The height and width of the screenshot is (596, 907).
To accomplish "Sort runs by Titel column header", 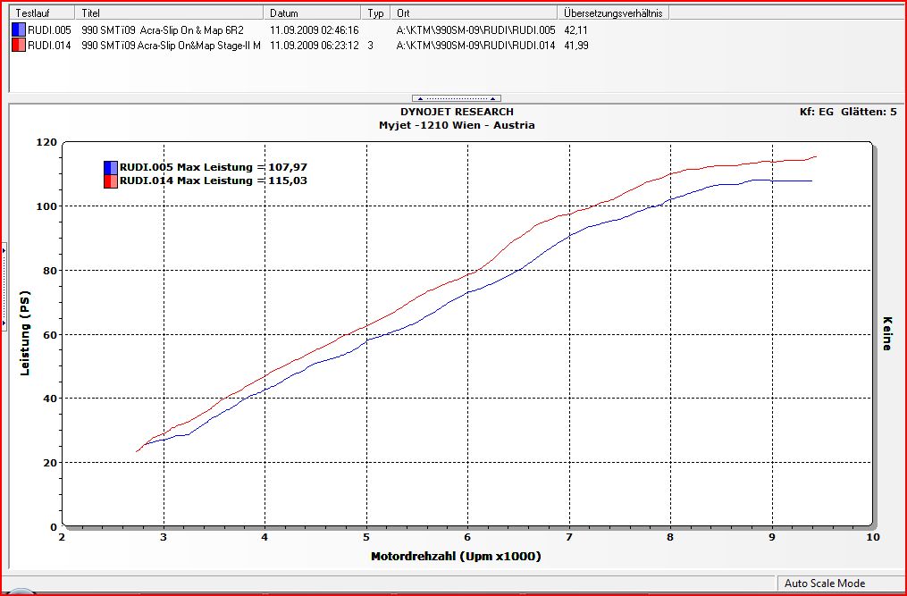I will click(x=170, y=13).
